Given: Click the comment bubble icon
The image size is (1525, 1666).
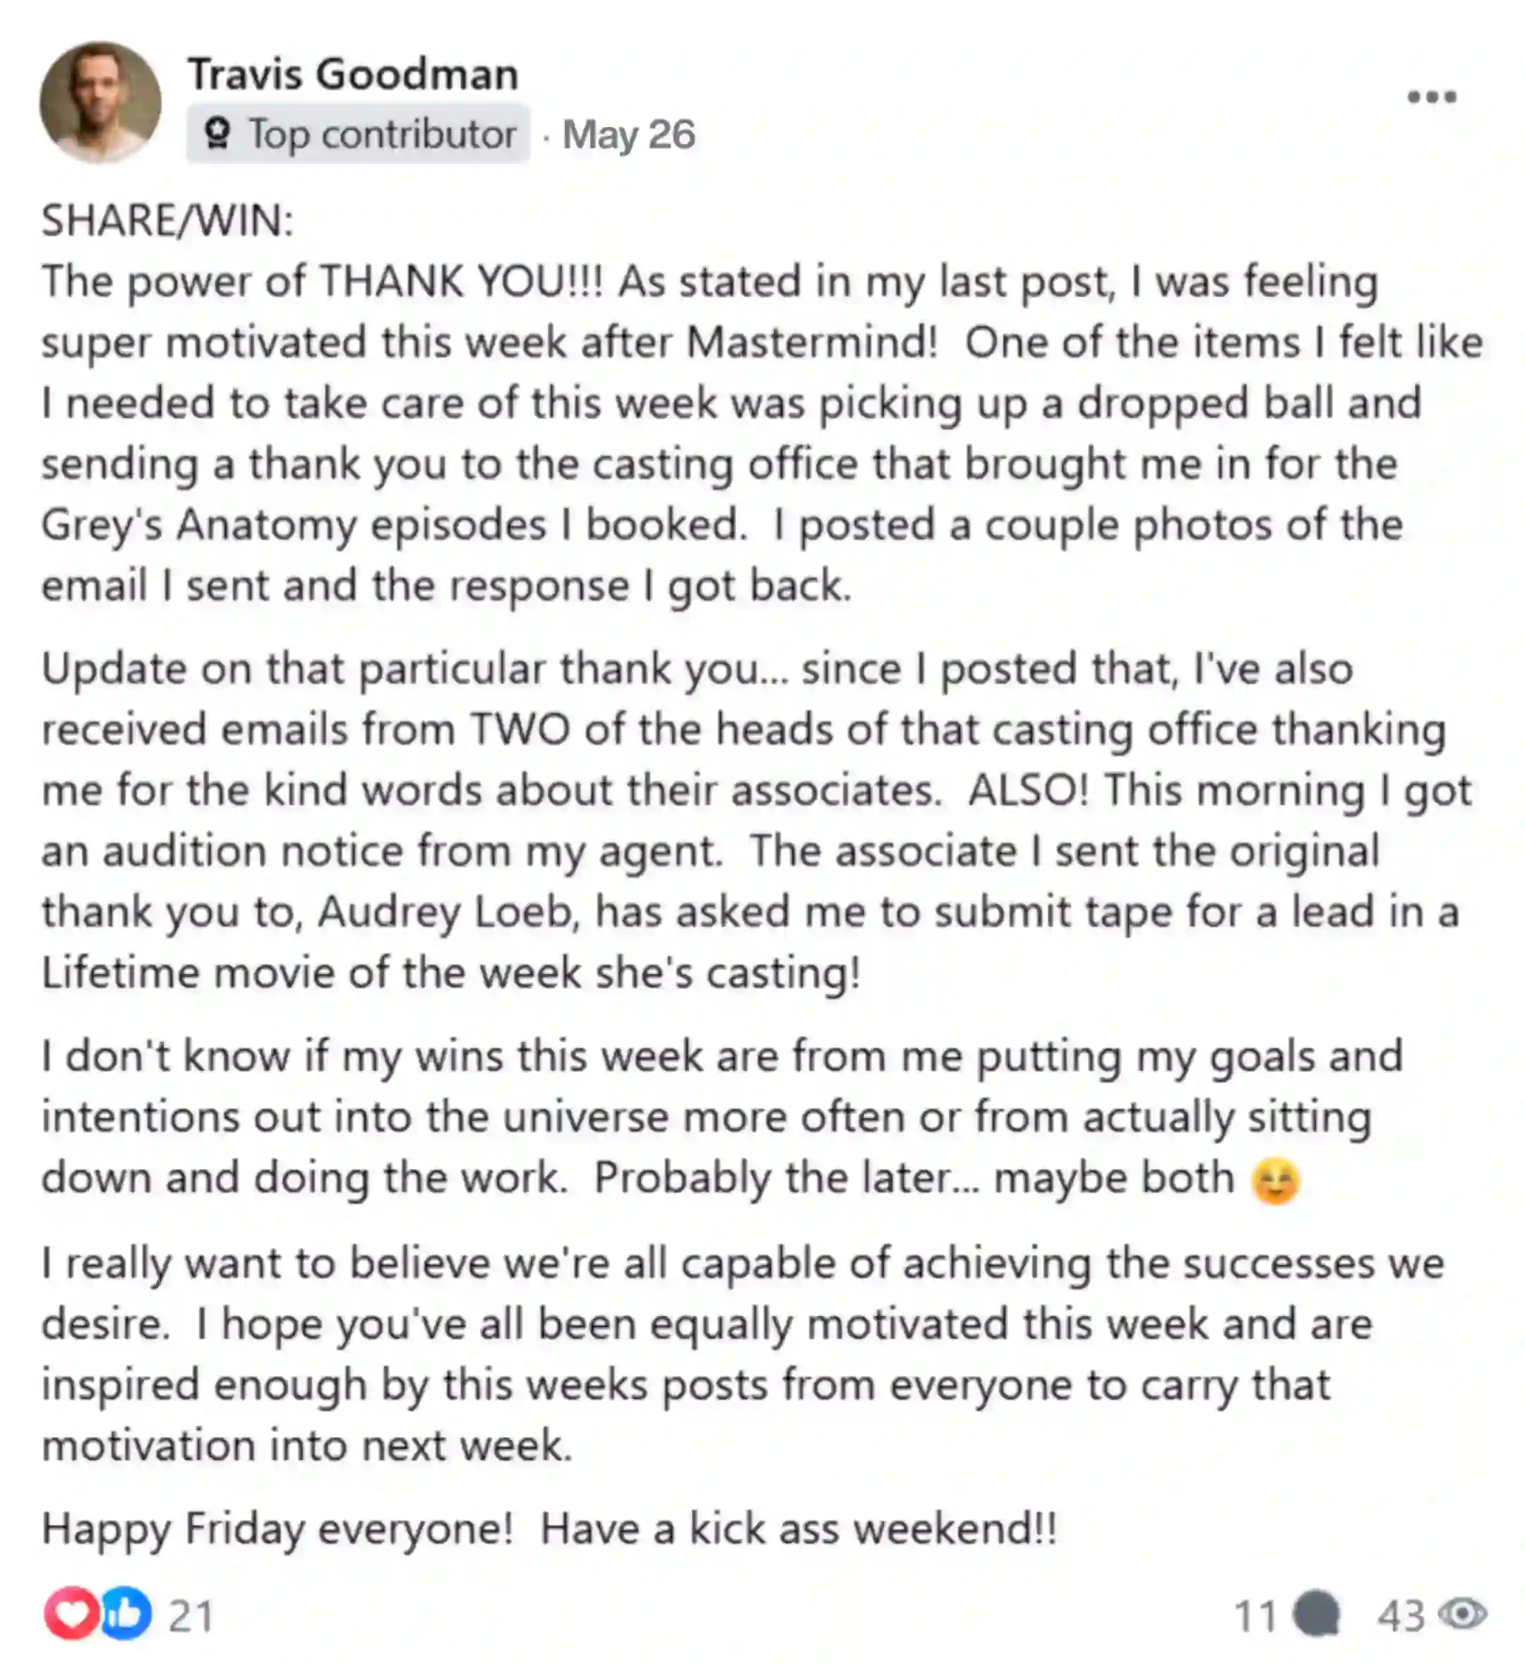Looking at the screenshot, I should (x=1316, y=1614).
